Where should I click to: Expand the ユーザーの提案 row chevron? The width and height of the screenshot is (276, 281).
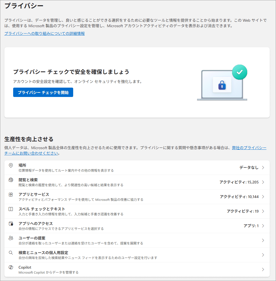(x=263, y=240)
